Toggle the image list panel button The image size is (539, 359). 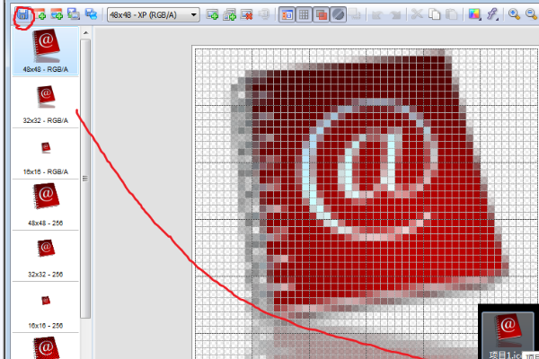click(x=287, y=14)
